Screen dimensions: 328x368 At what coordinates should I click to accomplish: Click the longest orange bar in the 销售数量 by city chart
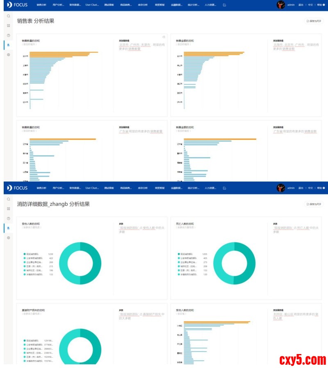tap(64, 52)
